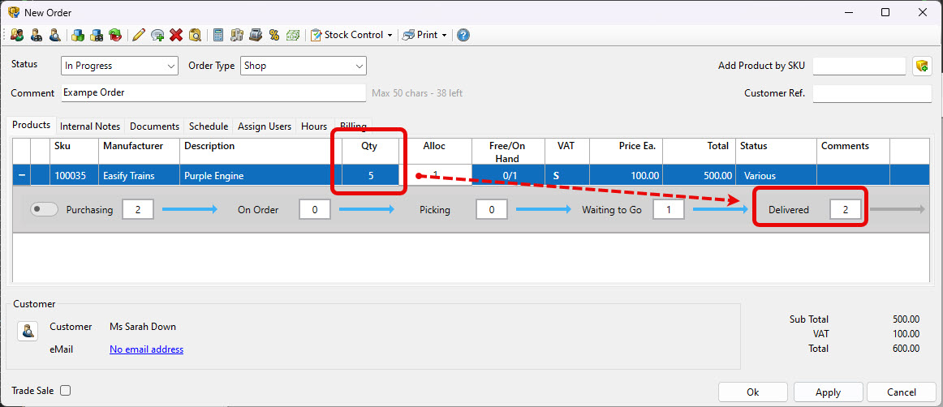This screenshot has height=407, width=943.
Task: Click the red X delete icon
Action: point(175,35)
